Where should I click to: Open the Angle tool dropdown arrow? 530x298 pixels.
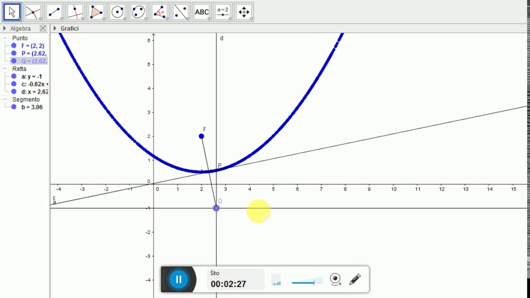[x=167, y=19]
